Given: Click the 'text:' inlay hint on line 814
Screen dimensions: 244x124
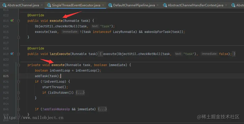Looking at the screenshot, I should (95, 26).
